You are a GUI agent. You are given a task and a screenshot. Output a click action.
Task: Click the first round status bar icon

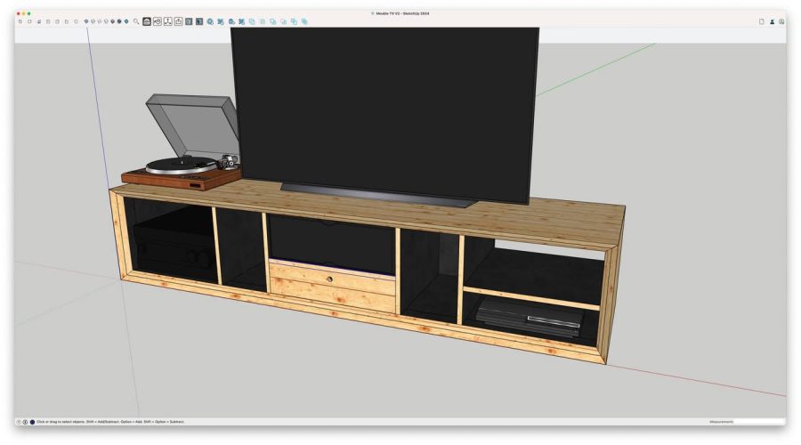[19, 422]
